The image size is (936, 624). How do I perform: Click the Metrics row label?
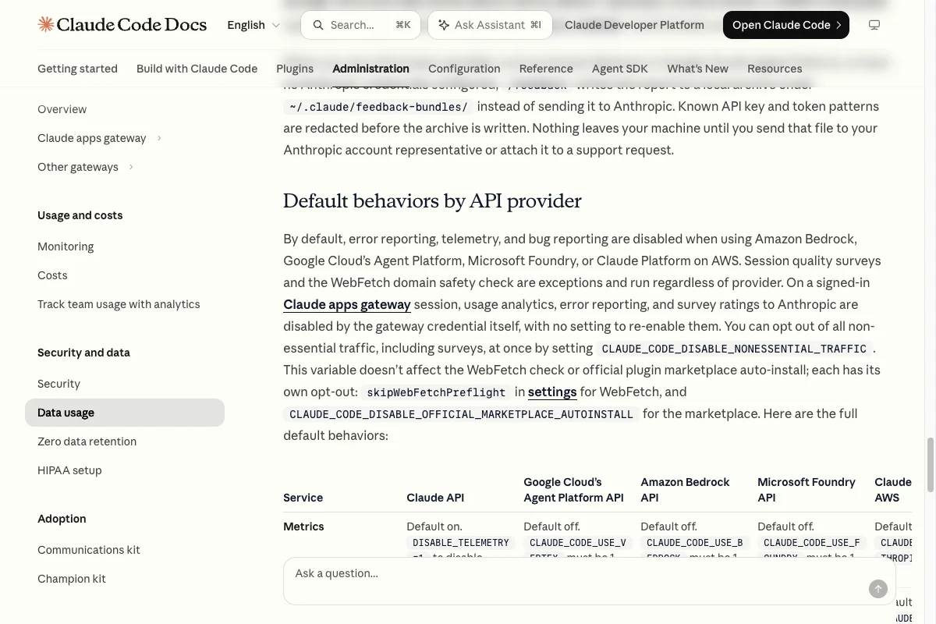click(x=303, y=526)
